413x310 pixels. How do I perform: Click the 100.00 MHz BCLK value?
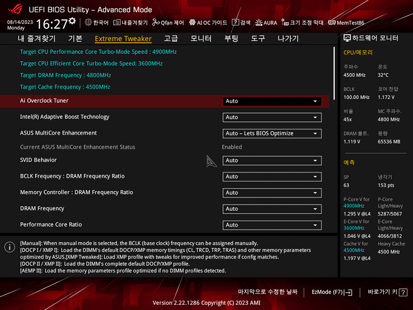356,97
